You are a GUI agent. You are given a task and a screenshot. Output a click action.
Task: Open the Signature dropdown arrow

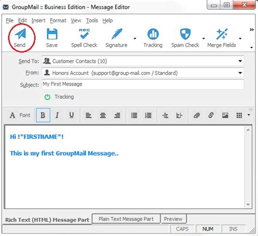click(x=135, y=38)
